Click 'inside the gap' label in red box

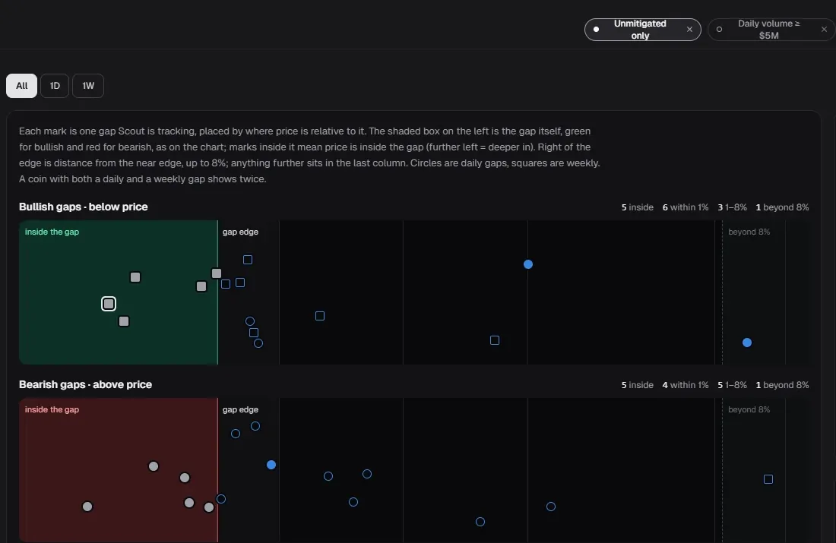click(52, 410)
